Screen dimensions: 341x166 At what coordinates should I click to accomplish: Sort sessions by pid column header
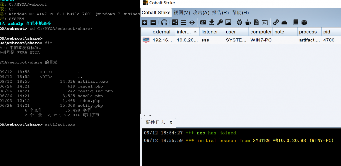[x=331, y=32]
